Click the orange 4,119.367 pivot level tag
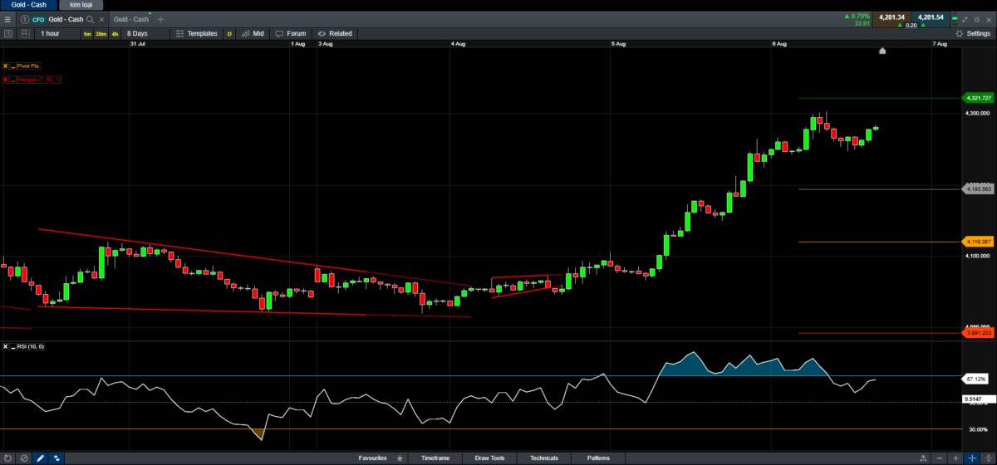The image size is (997, 465). pyautogui.click(x=978, y=242)
